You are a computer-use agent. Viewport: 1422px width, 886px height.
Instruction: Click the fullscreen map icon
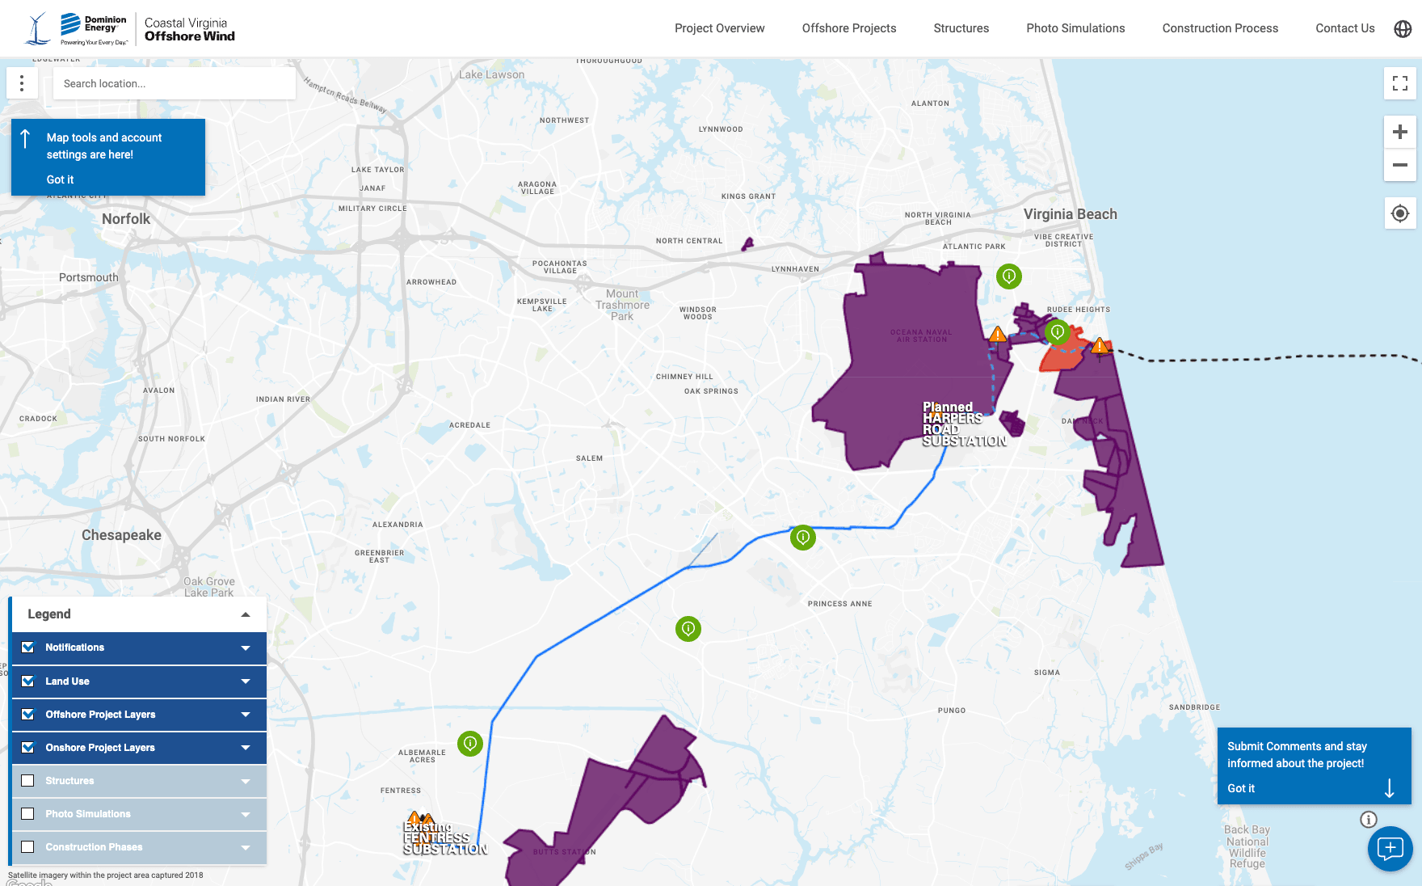1400,83
